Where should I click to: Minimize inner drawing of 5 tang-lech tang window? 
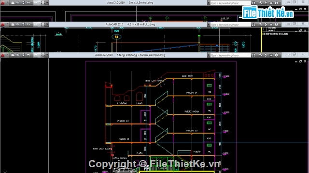(296, 62)
